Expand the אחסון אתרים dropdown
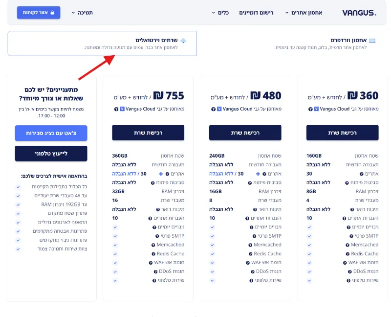The height and width of the screenshot is (317, 391). point(304,13)
